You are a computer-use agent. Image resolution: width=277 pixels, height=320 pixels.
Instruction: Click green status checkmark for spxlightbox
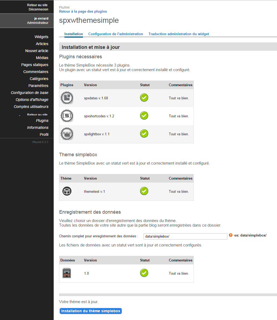(x=144, y=133)
